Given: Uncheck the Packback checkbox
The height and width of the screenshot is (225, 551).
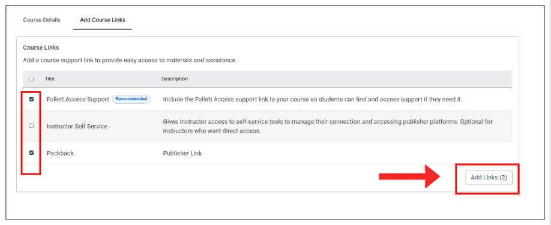Looking at the screenshot, I should pyautogui.click(x=32, y=152).
